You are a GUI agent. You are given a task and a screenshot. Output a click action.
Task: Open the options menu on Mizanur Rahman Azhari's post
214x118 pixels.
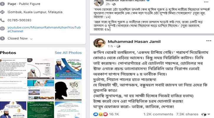206,2
